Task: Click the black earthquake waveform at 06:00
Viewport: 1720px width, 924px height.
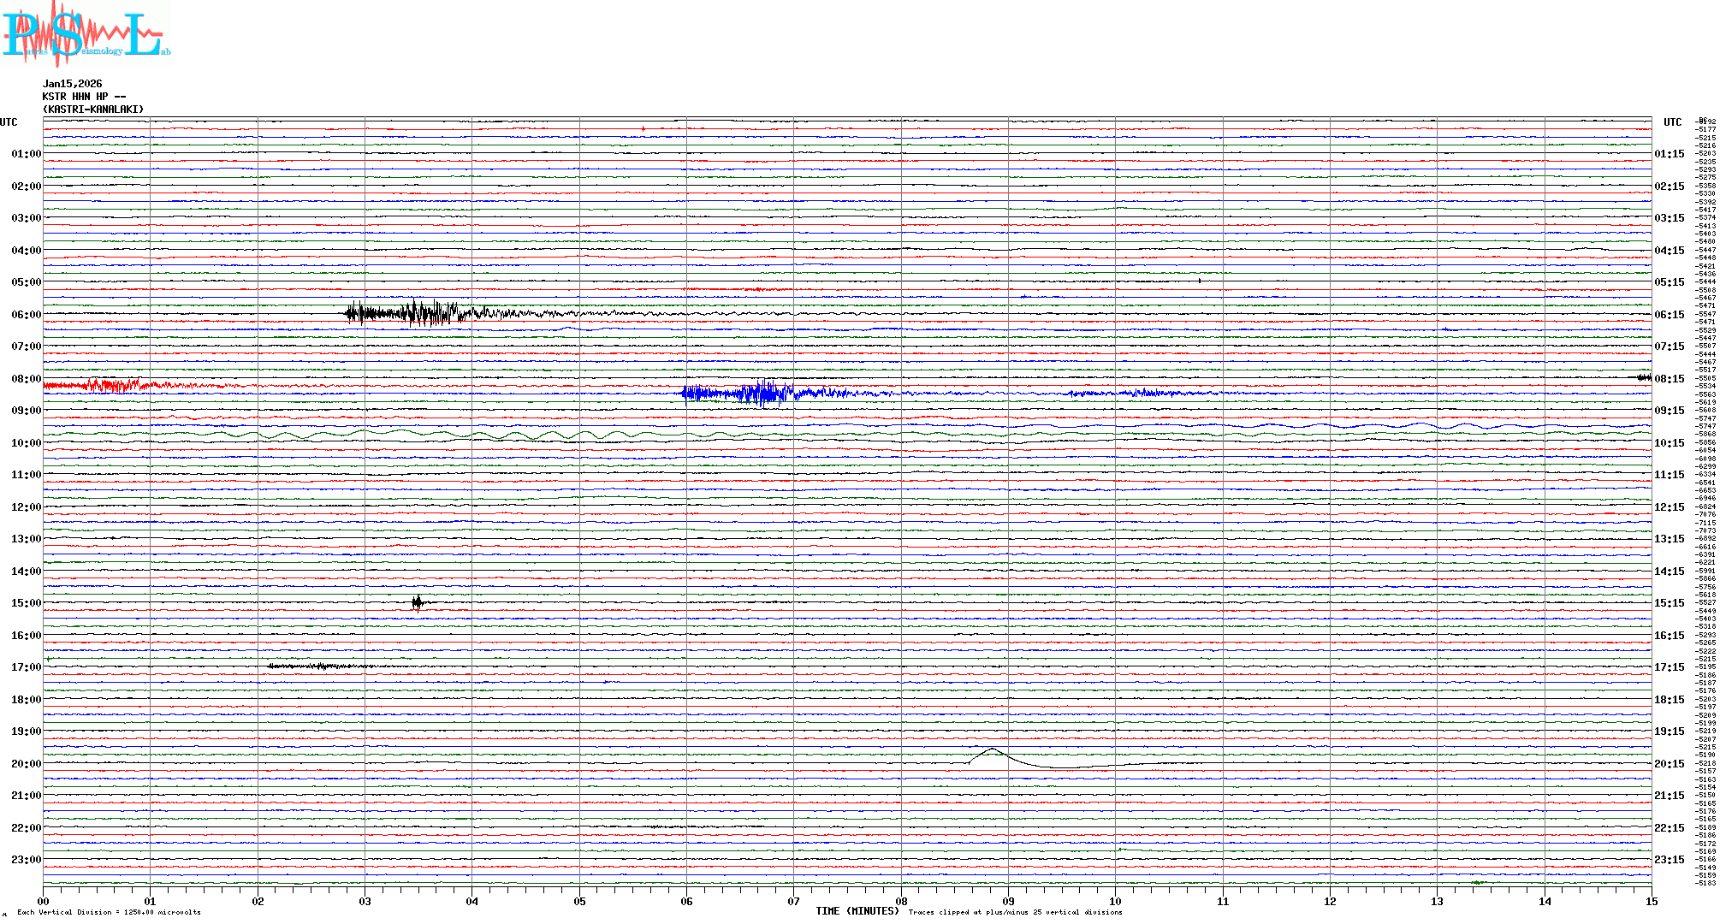Action: tap(411, 313)
